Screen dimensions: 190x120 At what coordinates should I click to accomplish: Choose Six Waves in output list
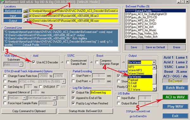(140, 77)
